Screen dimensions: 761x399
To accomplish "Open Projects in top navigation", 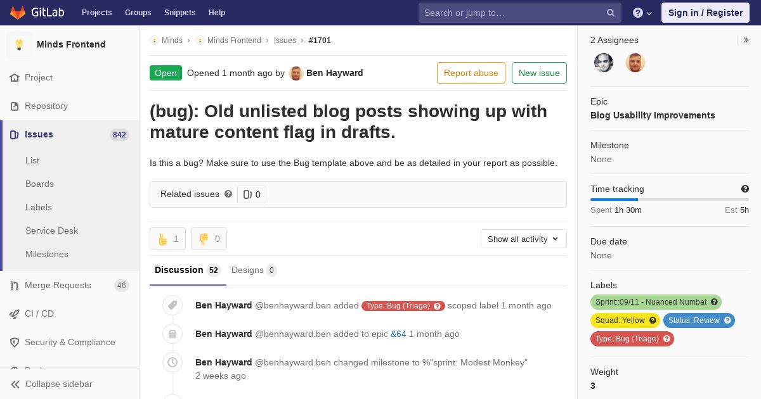I will [97, 13].
